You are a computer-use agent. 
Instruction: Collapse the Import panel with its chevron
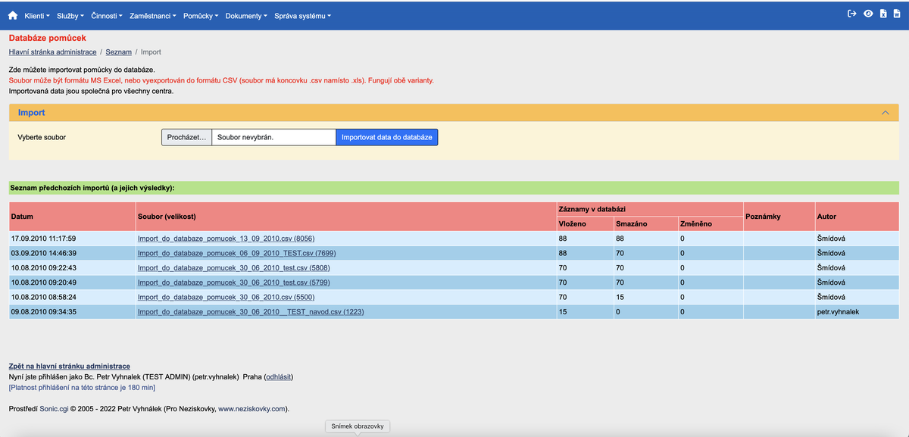885,111
